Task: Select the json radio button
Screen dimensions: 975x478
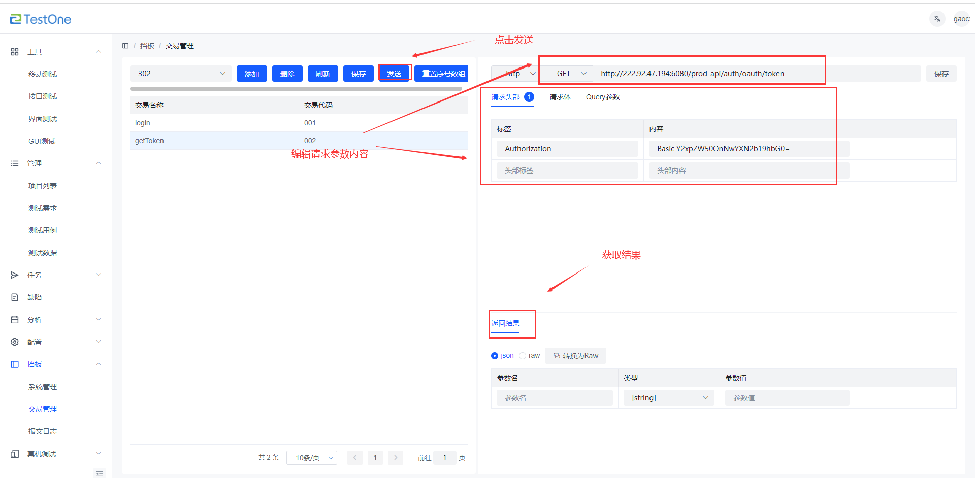Action: (x=495, y=356)
